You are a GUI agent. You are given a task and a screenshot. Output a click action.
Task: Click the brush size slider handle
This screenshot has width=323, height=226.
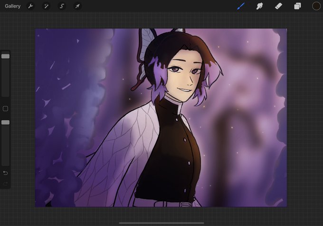click(6, 56)
